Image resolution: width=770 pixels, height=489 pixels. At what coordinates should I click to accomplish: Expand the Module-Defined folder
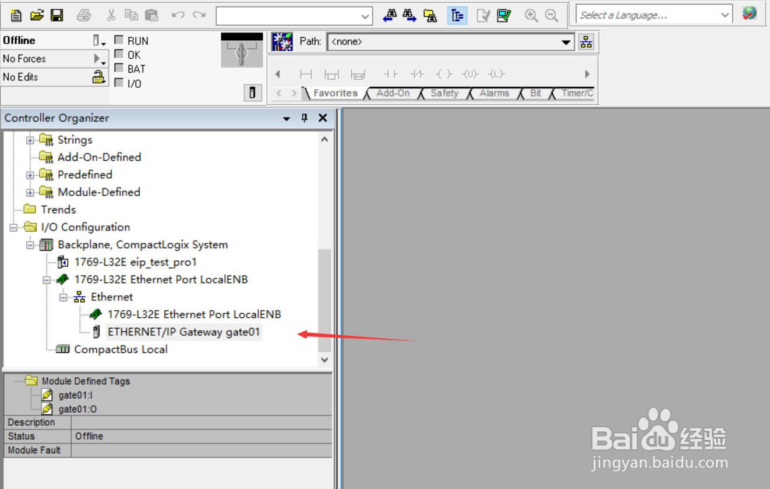[x=30, y=193]
